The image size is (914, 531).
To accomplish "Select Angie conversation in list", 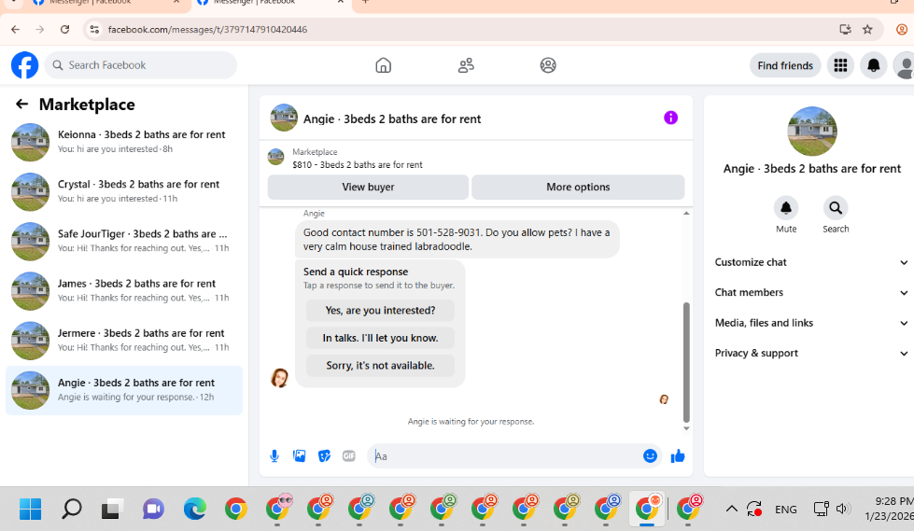I will (123, 390).
